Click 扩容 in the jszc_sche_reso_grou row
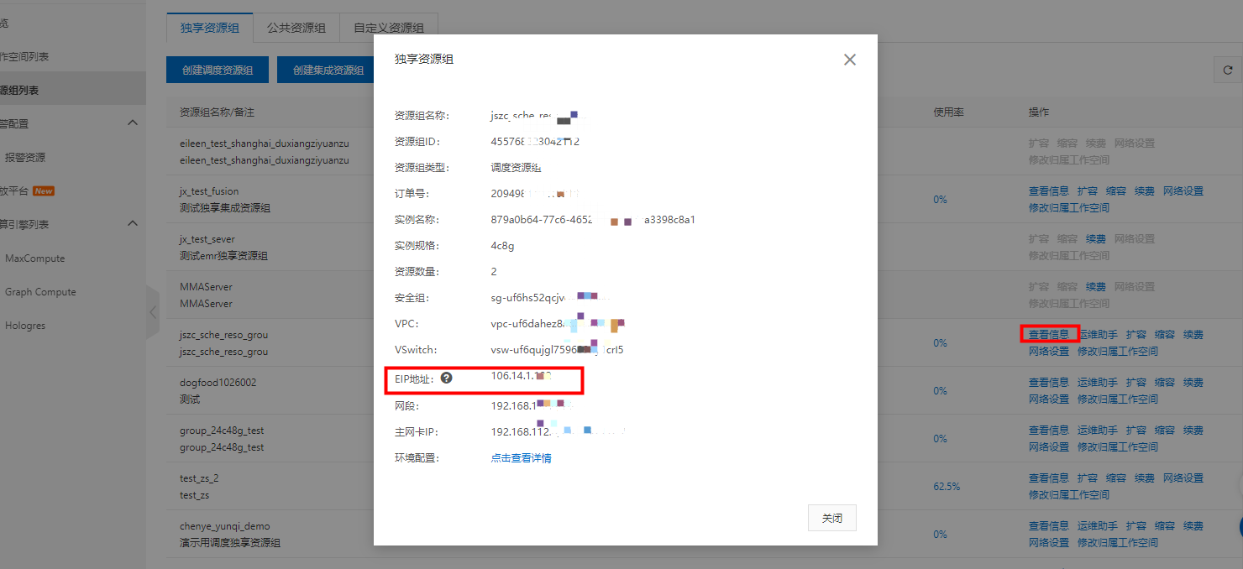Image resolution: width=1243 pixels, height=569 pixels. 1136,335
